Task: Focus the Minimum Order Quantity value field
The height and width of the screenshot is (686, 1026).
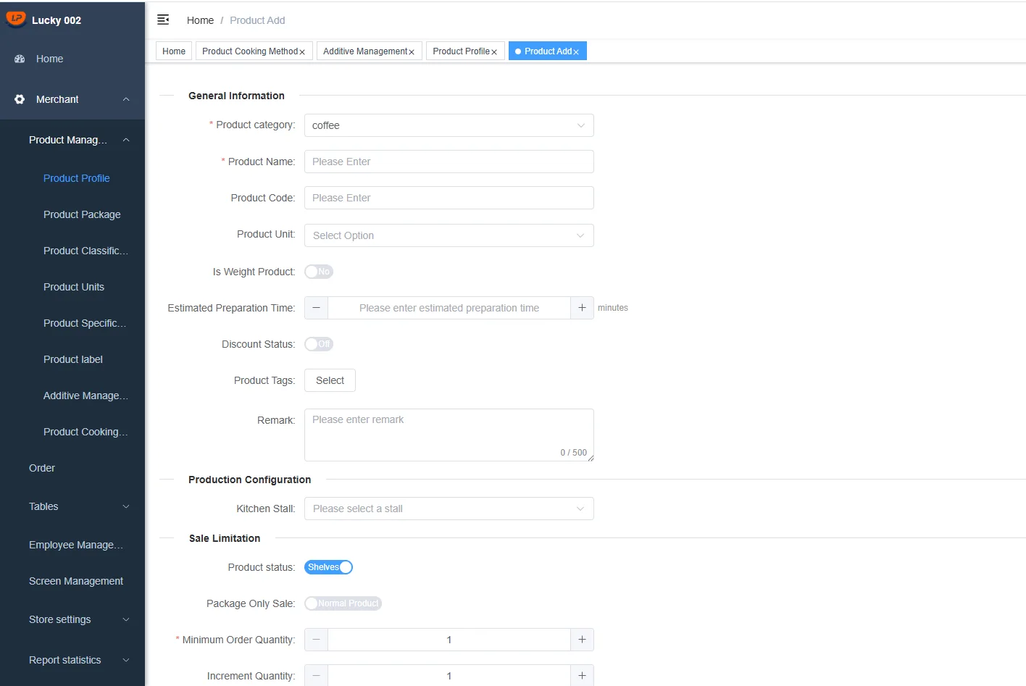Action: pyautogui.click(x=449, y=640)
